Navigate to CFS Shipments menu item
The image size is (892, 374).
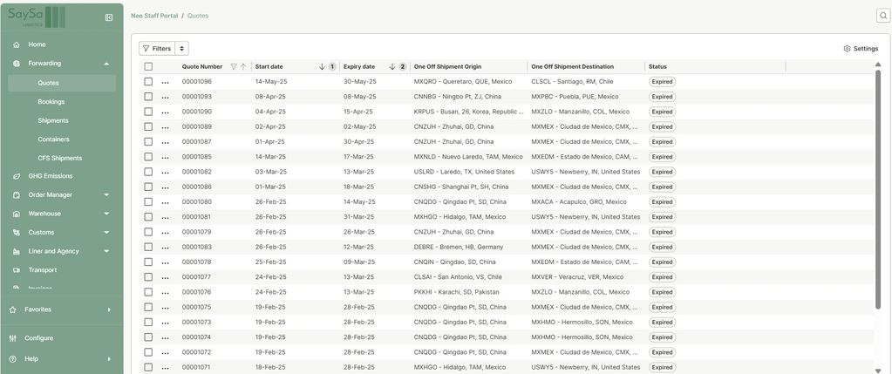(59, 158)
